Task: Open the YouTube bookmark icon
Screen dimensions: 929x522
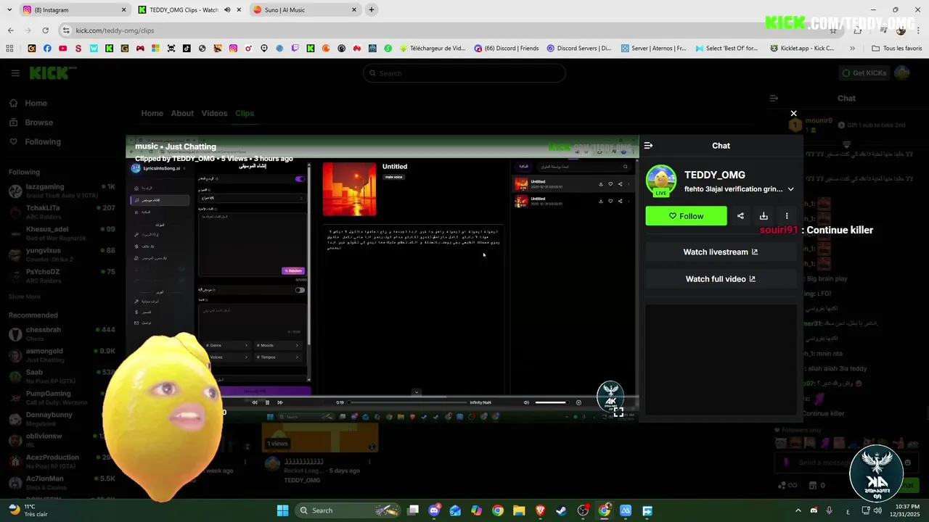Action: click(x=63, y=49)
